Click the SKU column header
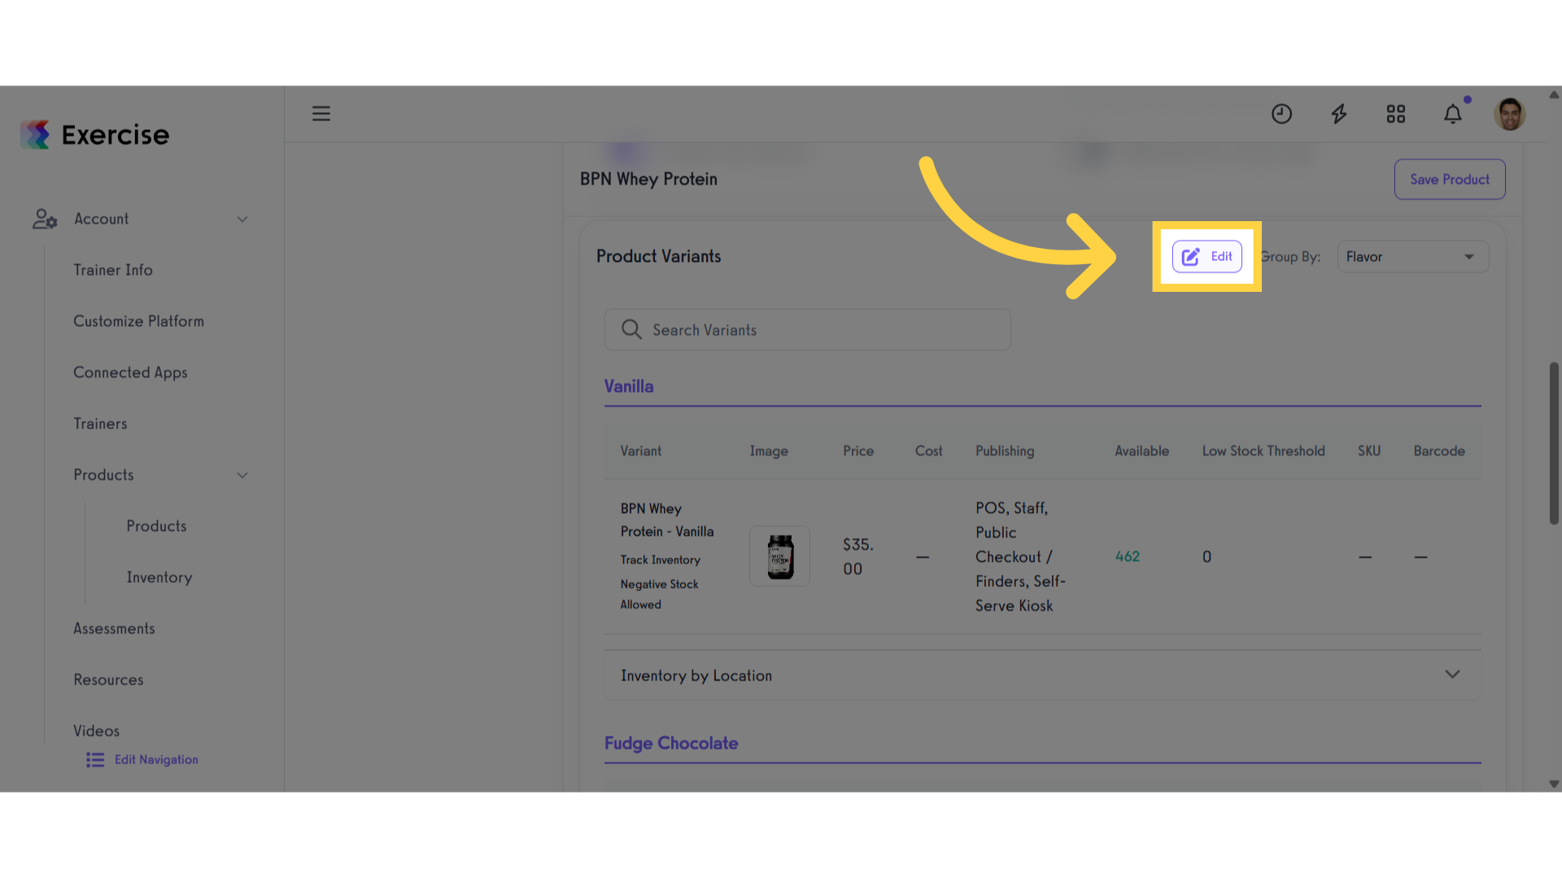The image size is (1562, 878). coord(1368,450)
